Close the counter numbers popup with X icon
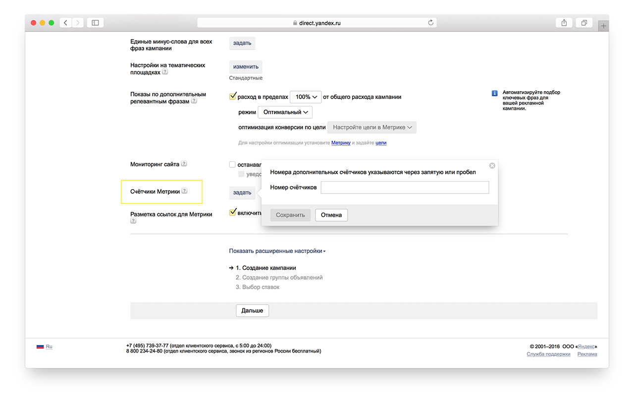This screenshot has width=634, height=404. [x=492, y=166]
